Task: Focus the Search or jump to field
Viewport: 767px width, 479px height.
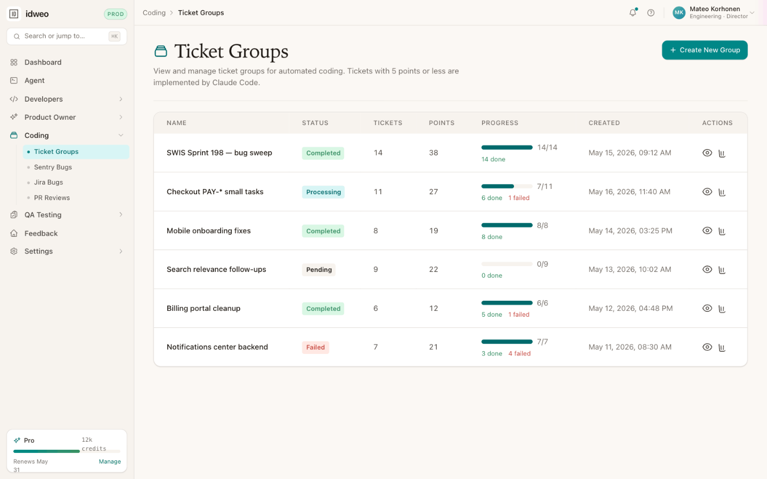Action: point(67,36)
